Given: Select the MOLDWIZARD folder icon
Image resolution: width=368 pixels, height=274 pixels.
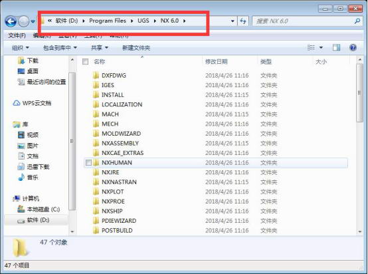Looking at the screenshot, I should coord(96,134).
